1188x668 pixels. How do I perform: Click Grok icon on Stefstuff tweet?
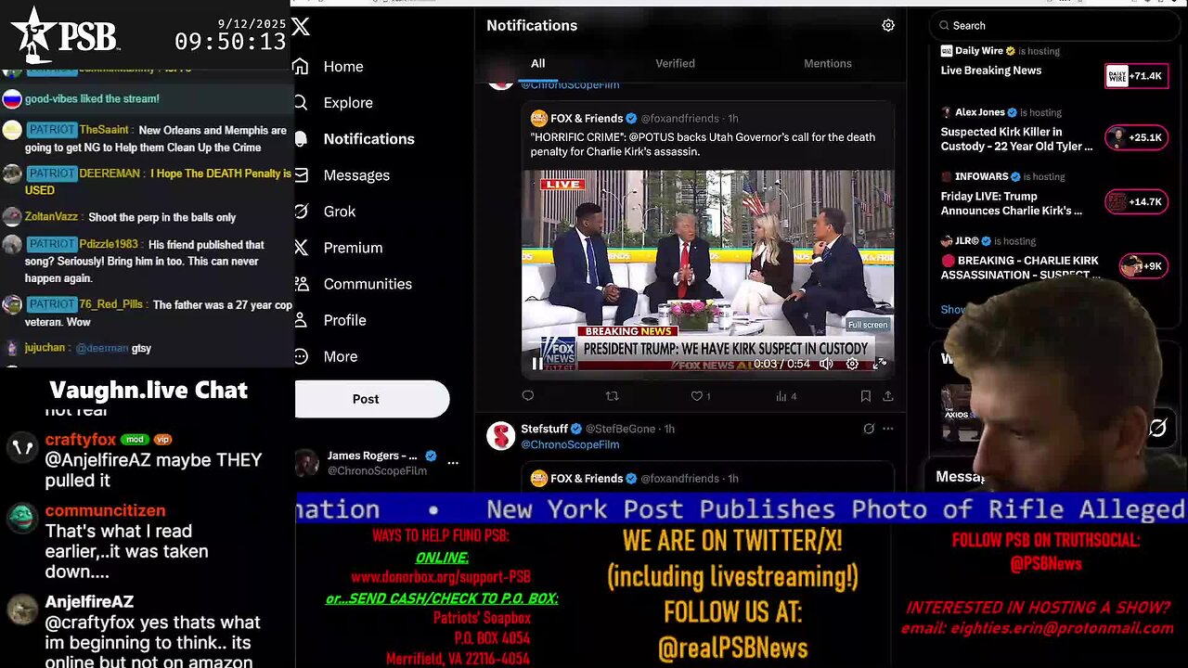pyautogui.click(x=869, y=429)
